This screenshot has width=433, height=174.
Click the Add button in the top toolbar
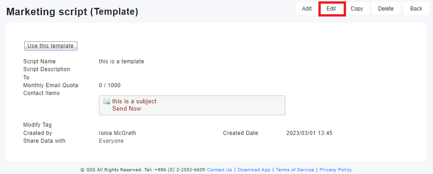point(306,9)
